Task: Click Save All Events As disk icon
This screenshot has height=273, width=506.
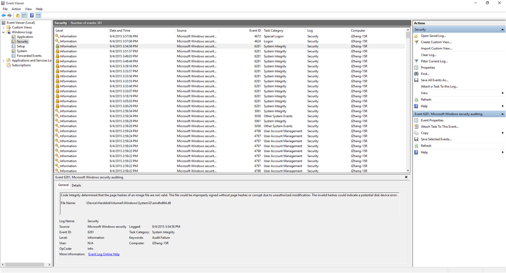Action: point(416,80)
